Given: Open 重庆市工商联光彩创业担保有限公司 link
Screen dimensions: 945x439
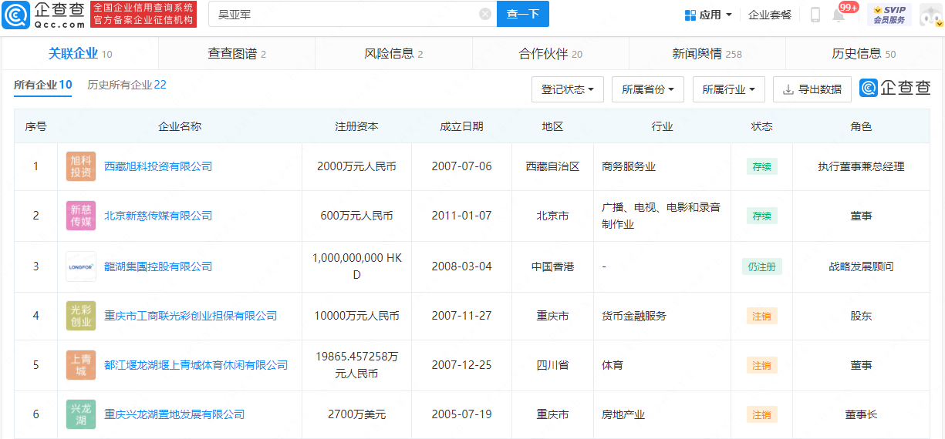Looking at the screenshot, I should (x=191, y=316).
